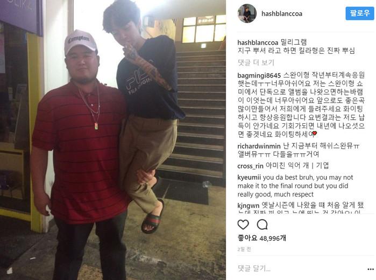Visit commenter kjngwn's profile
Viewport: 376px width, 280px height.
248,206
